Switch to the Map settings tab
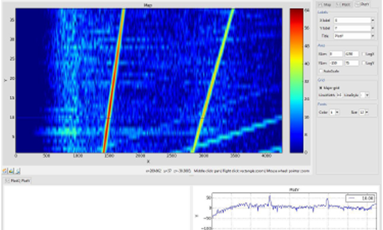This screenshot has width=383, height=230. (325, 5)
